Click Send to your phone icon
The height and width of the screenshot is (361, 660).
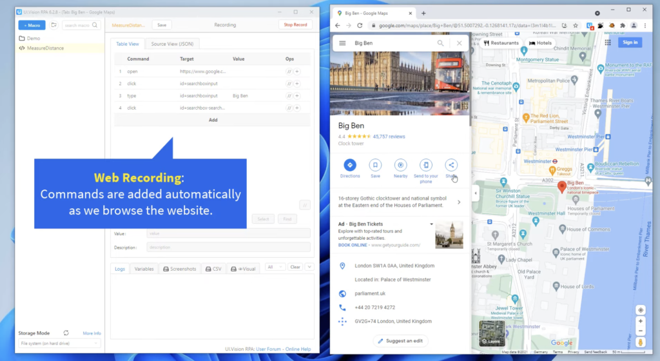pos(425,165)
